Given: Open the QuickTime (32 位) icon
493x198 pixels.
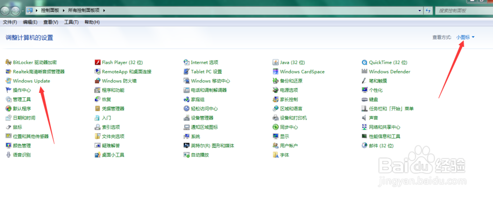Looking at the screenshot, I should [x=365, y=62].
